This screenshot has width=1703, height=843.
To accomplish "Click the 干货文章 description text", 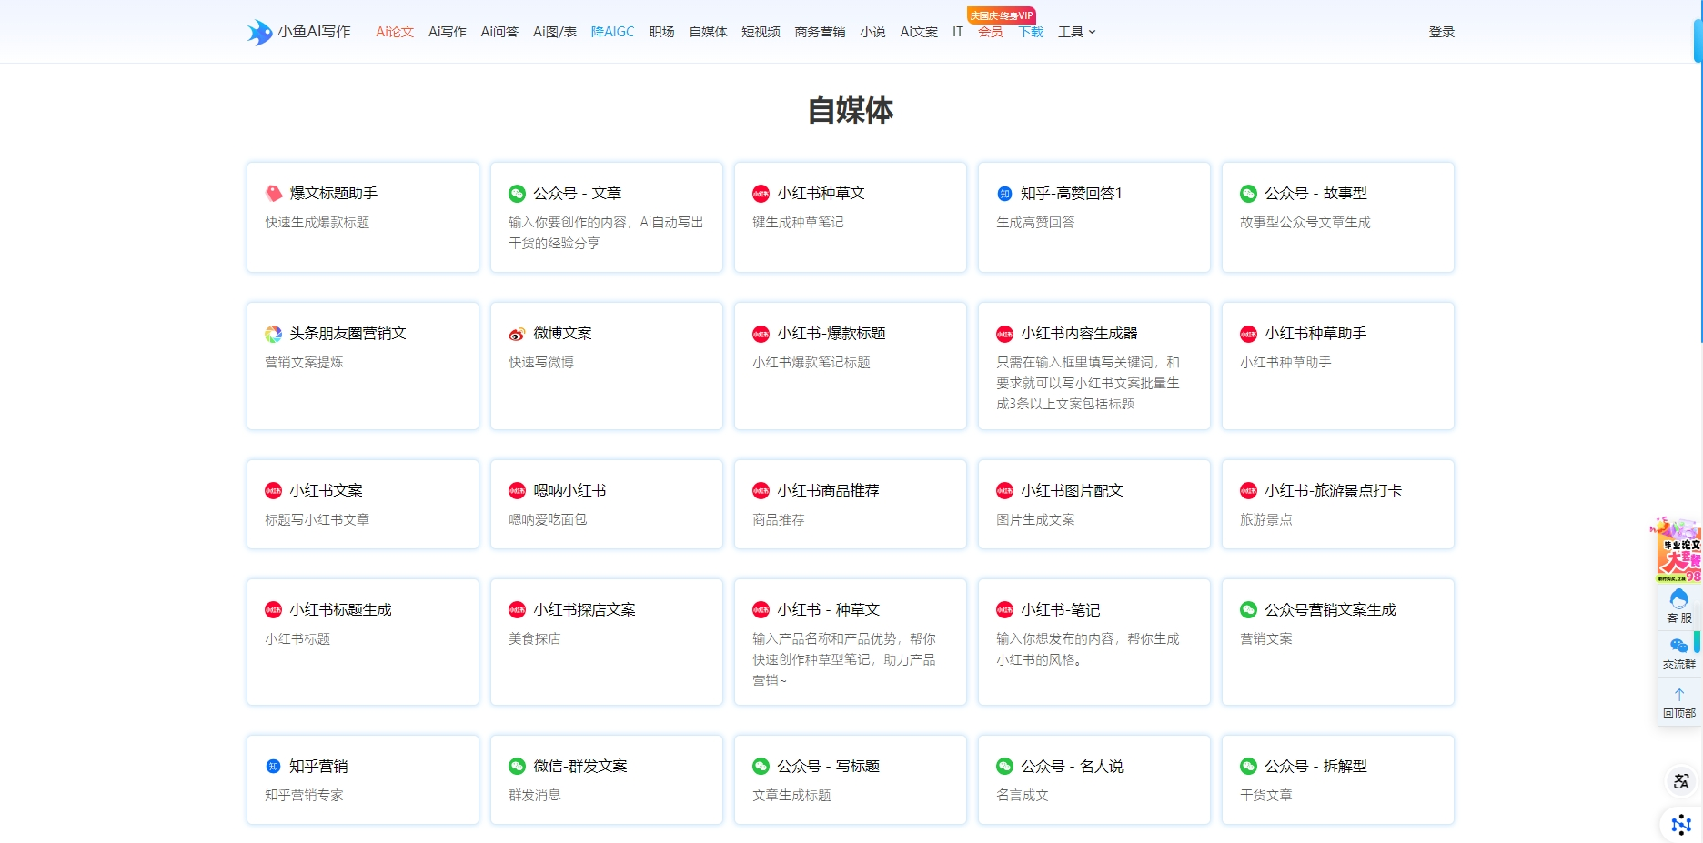I will (1266, 796).
